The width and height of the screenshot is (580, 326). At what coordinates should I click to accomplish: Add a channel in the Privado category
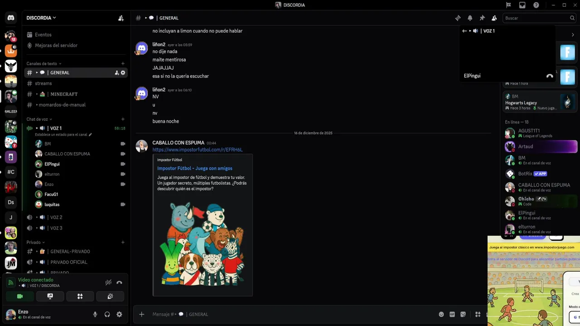click(x=123, y=242)
